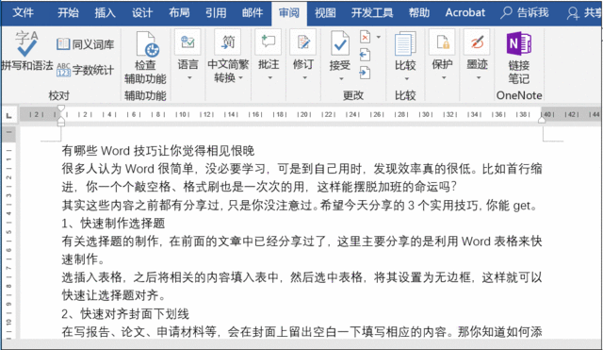Image resolution: width=603 pixels, height=350 pixels.
Task: Expand the 中文简繁转换 dropdown arrow
Action: point(241,77)
